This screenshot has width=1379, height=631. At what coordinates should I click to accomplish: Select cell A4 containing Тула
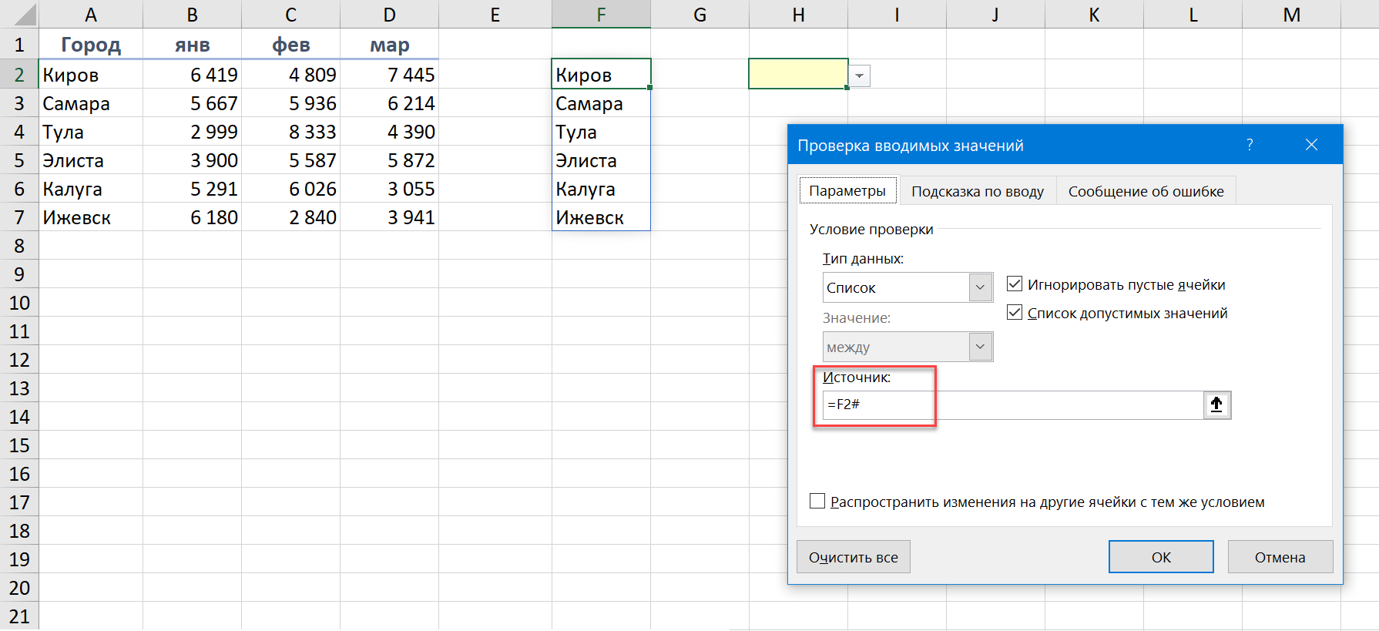click(x=91, y=132)
